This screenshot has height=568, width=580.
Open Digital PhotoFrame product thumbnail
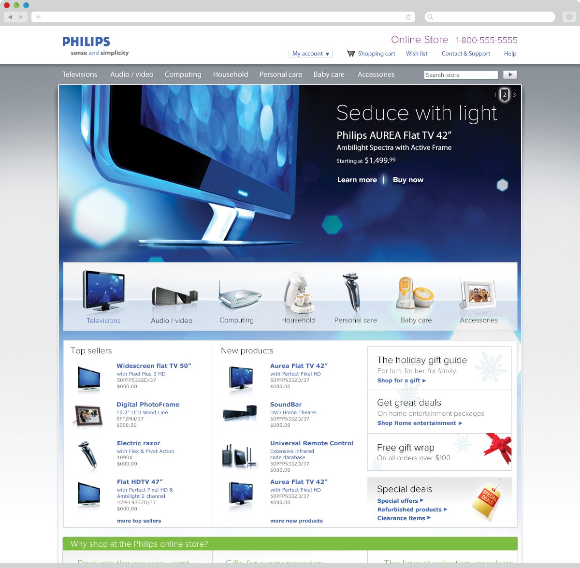tap(88, 417)
